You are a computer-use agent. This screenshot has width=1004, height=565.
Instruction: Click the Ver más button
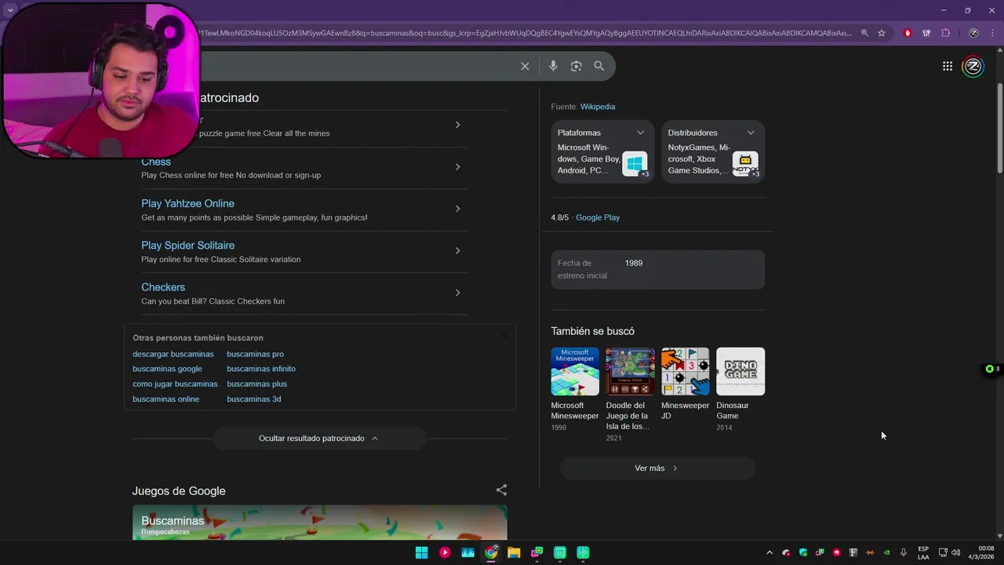pyautogui.click(x=657, y=468)
